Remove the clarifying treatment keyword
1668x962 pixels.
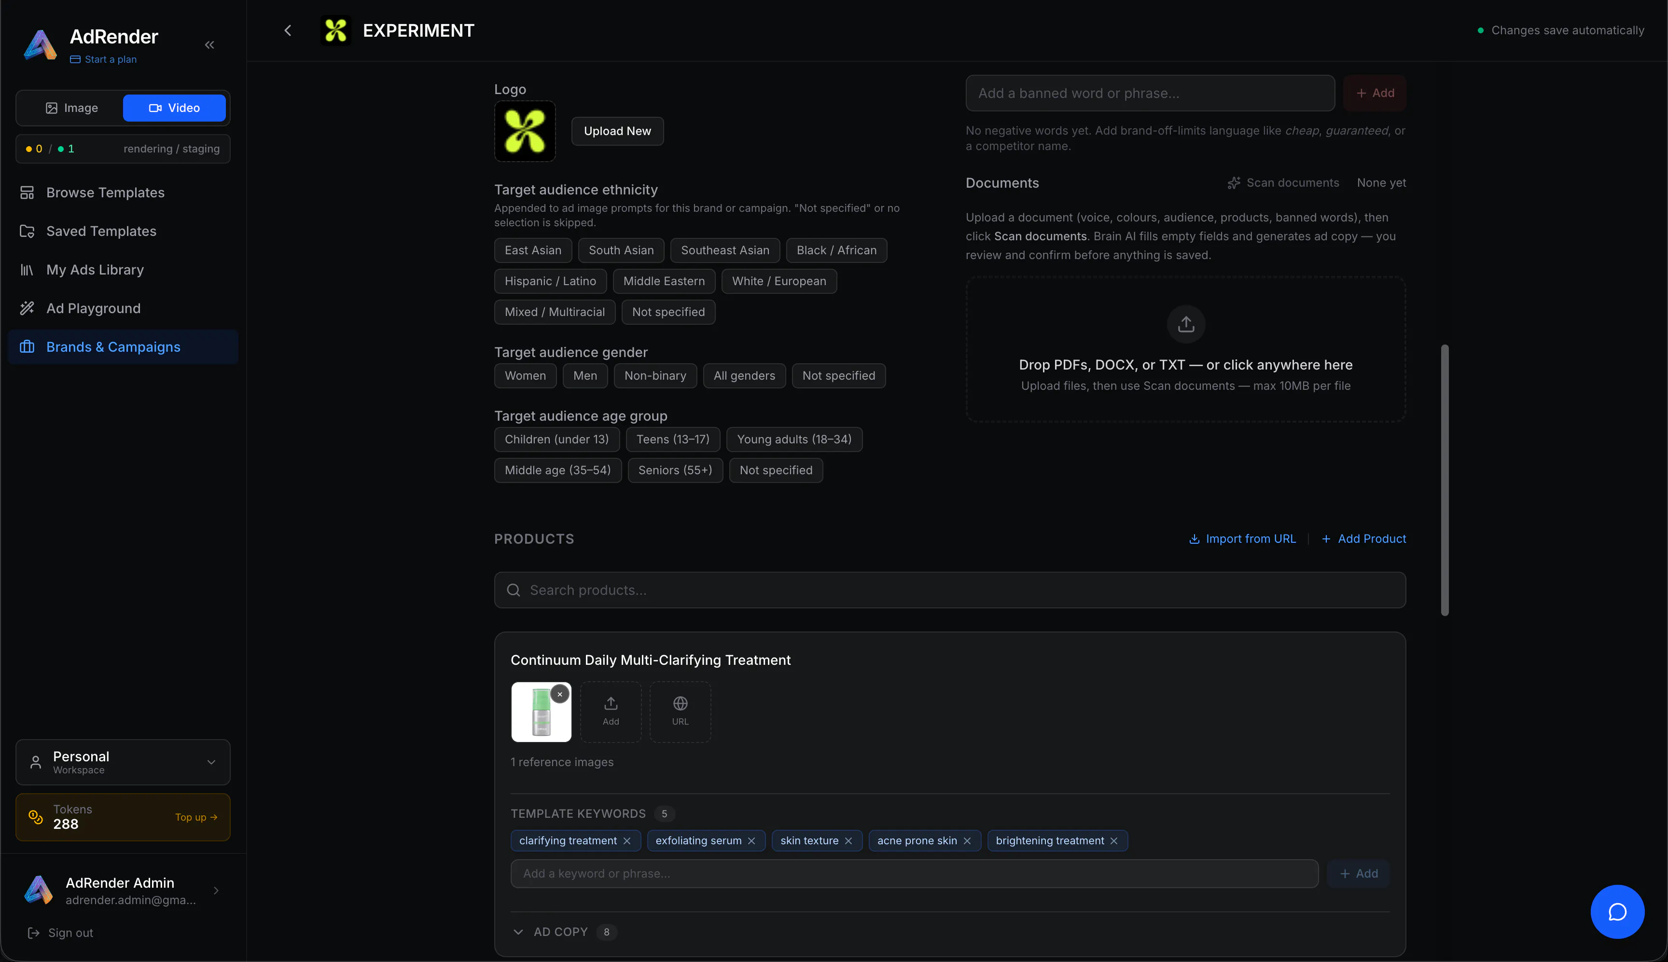(627, 840)
